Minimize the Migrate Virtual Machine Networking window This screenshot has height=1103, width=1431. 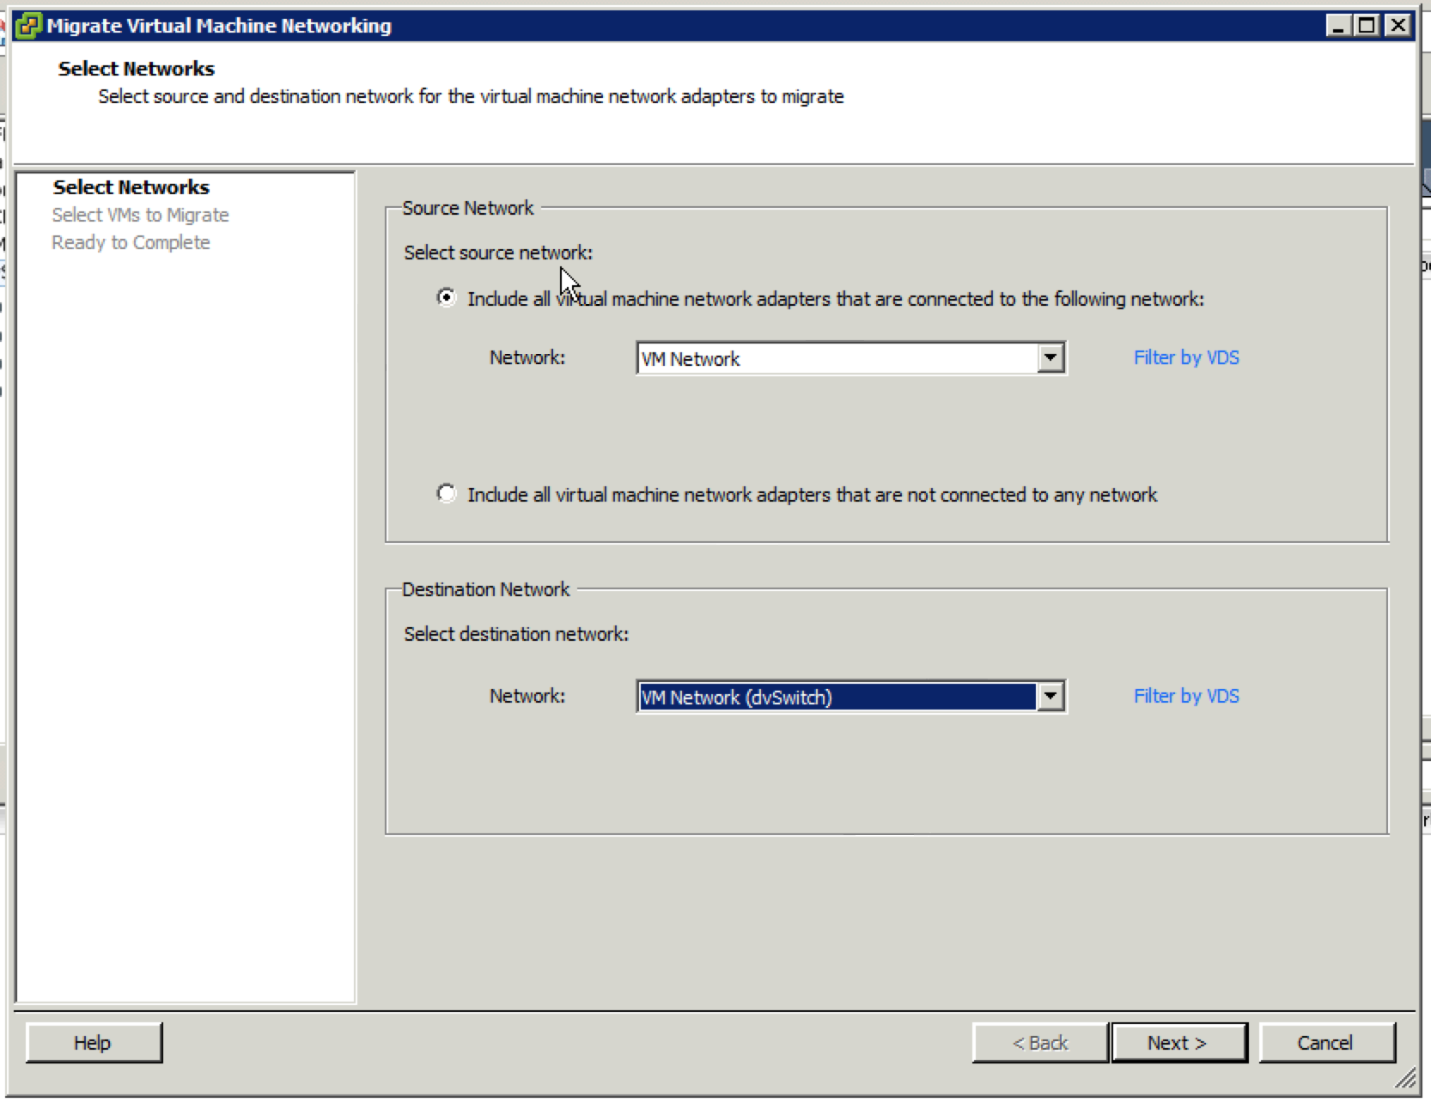pos(1337,26)
